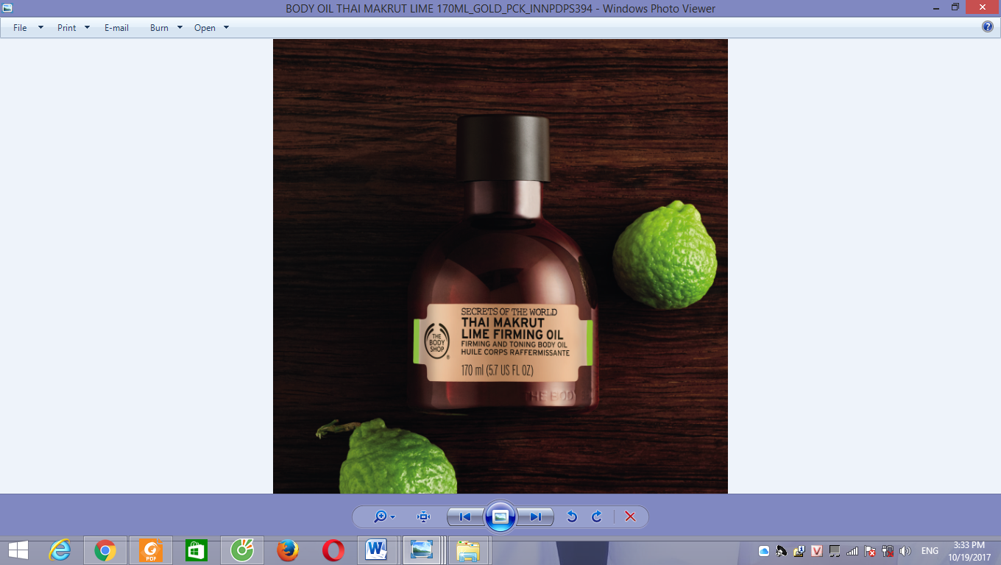The image size is (1001, 565).
Task: Open the zoom magnifier control
Action: 384,517
